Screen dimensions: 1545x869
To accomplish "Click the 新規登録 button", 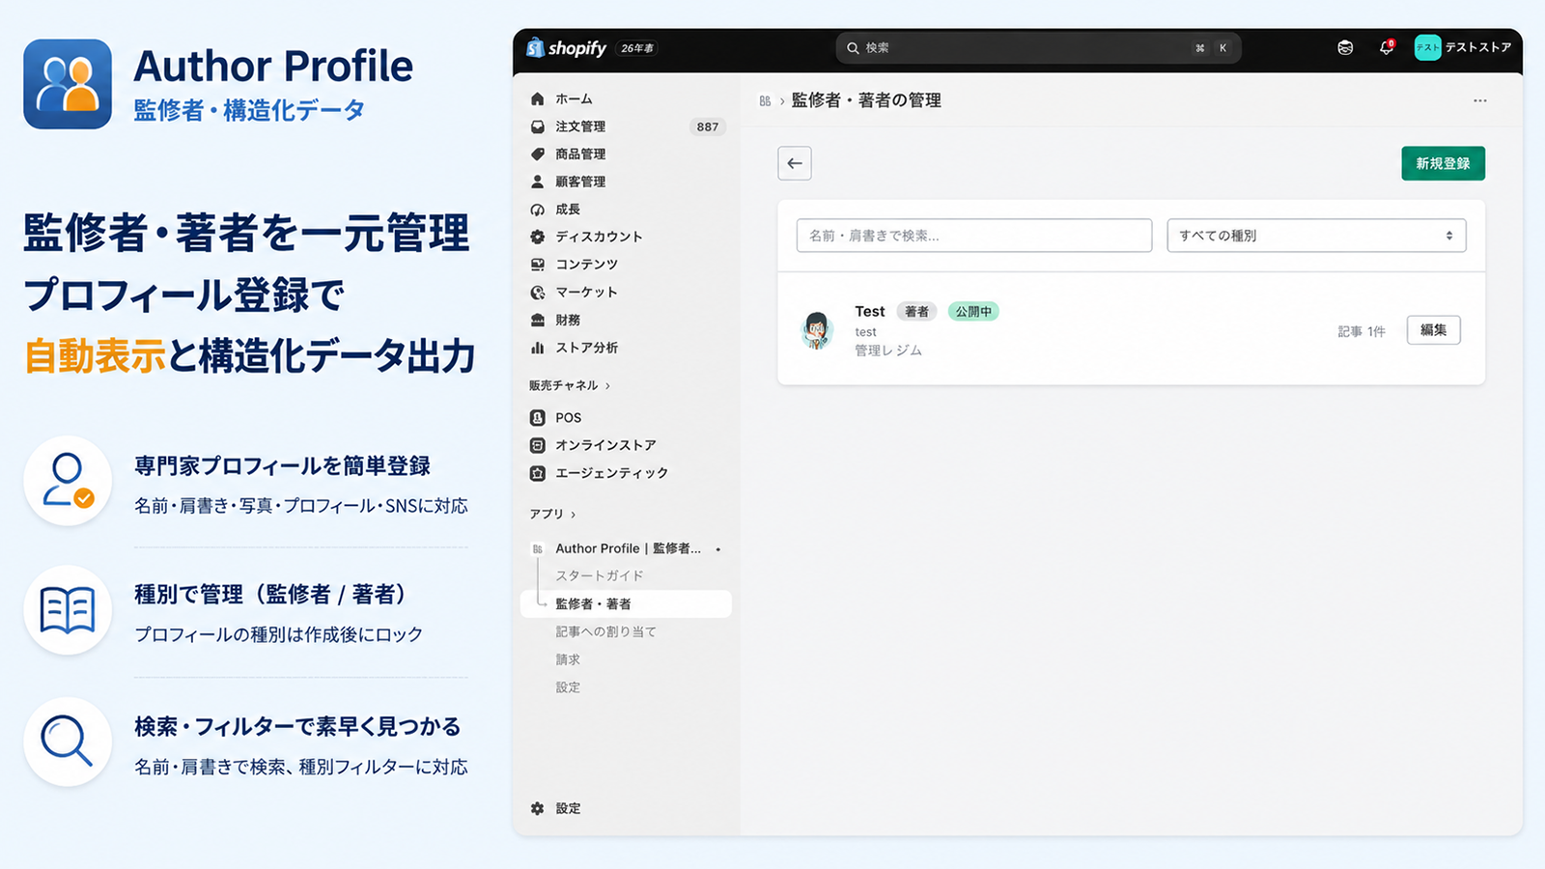I will coord(1443,163).
